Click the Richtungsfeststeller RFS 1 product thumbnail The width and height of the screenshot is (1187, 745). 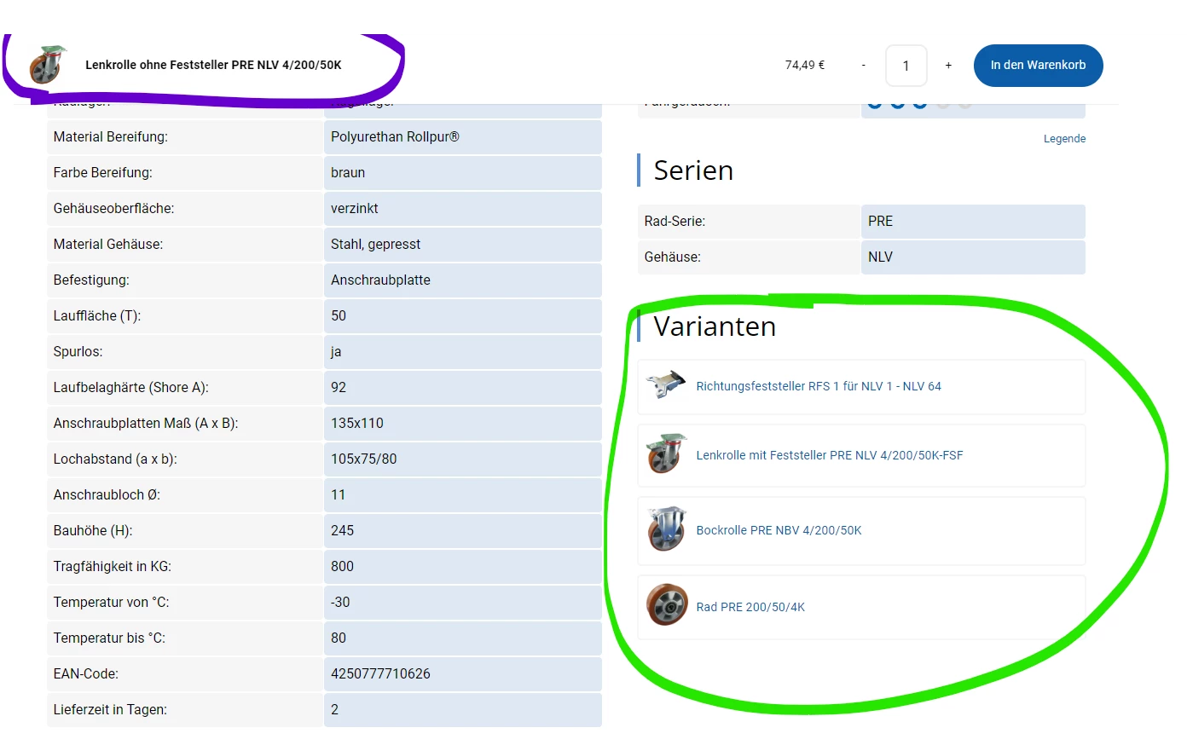coord(666,385)
